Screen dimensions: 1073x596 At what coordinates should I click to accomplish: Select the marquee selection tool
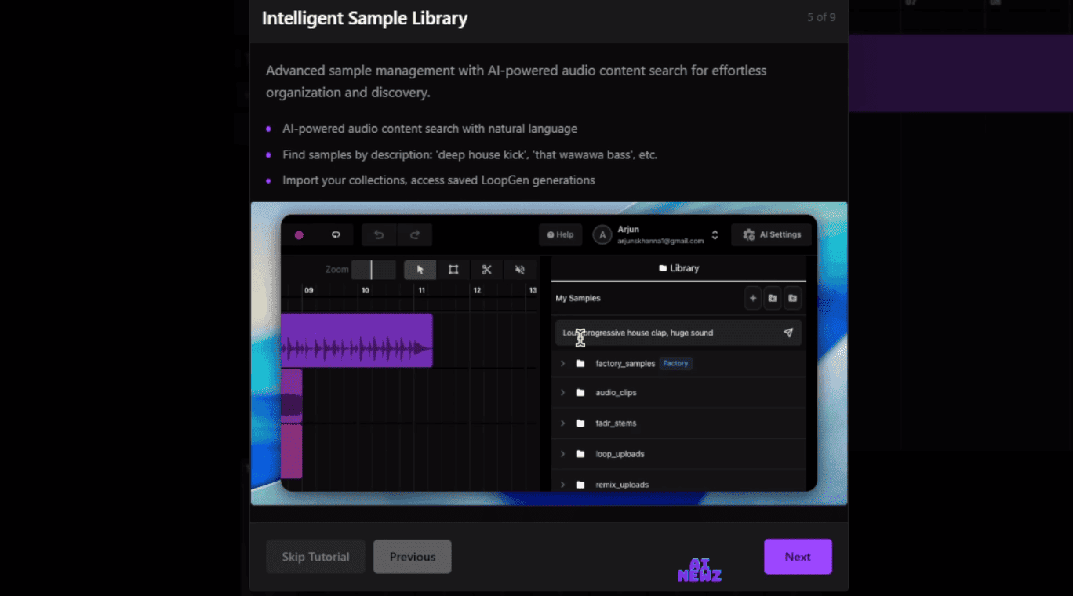tap(453, 269)
